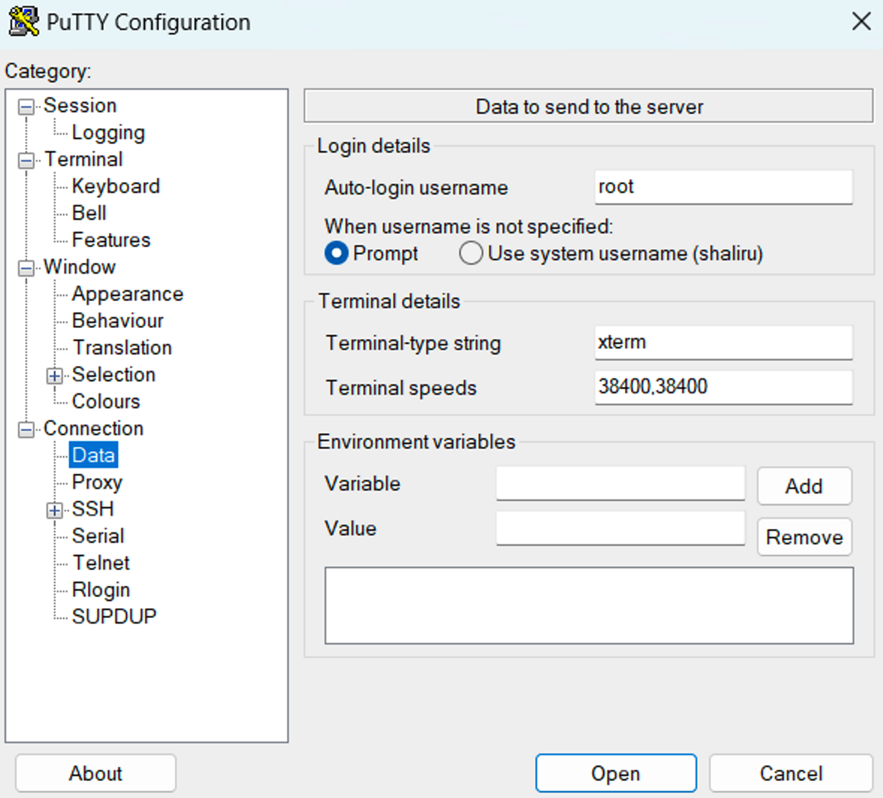The width and height of the screenshot is (883, 798).
Task: Open the Keyboard settings category
Action: click(x=116, y=186)
